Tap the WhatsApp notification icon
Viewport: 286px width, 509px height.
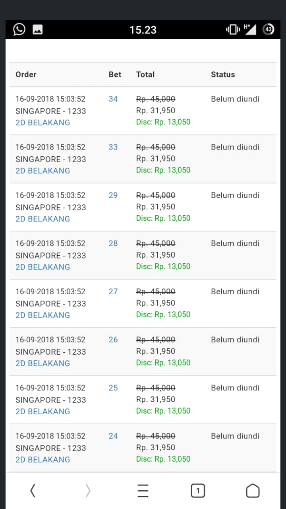click(19, 29)
